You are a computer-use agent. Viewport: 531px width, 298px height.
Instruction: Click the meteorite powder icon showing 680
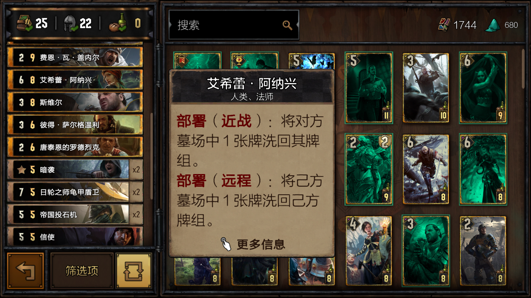[492, 25]
